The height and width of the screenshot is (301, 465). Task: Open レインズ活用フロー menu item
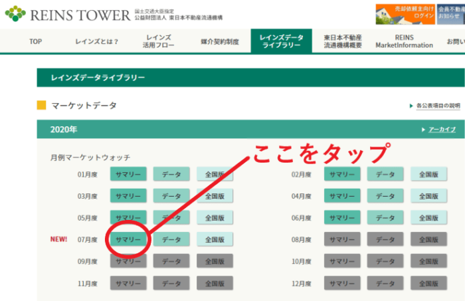click(x=158, y=41)
